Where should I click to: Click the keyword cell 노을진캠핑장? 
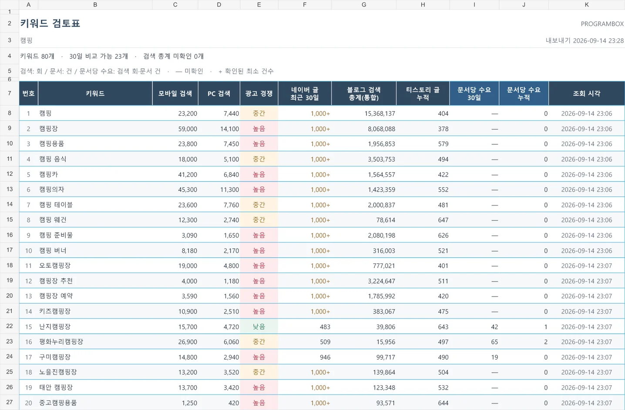coord(95,372)
